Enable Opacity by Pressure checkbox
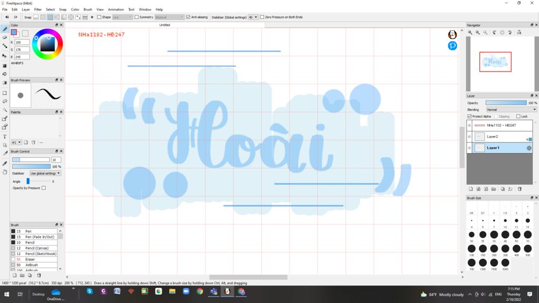Screen dimensions: 539x303 coord(44,188)
